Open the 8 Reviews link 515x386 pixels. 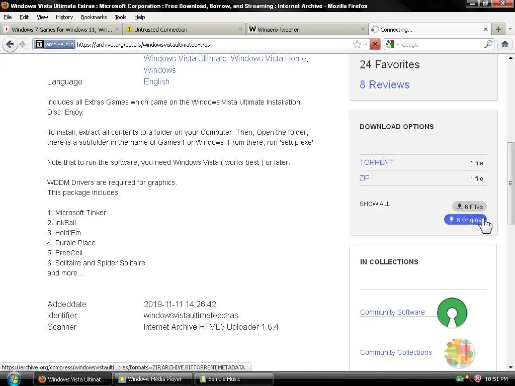pyautogui.click(x=384, y=84)
